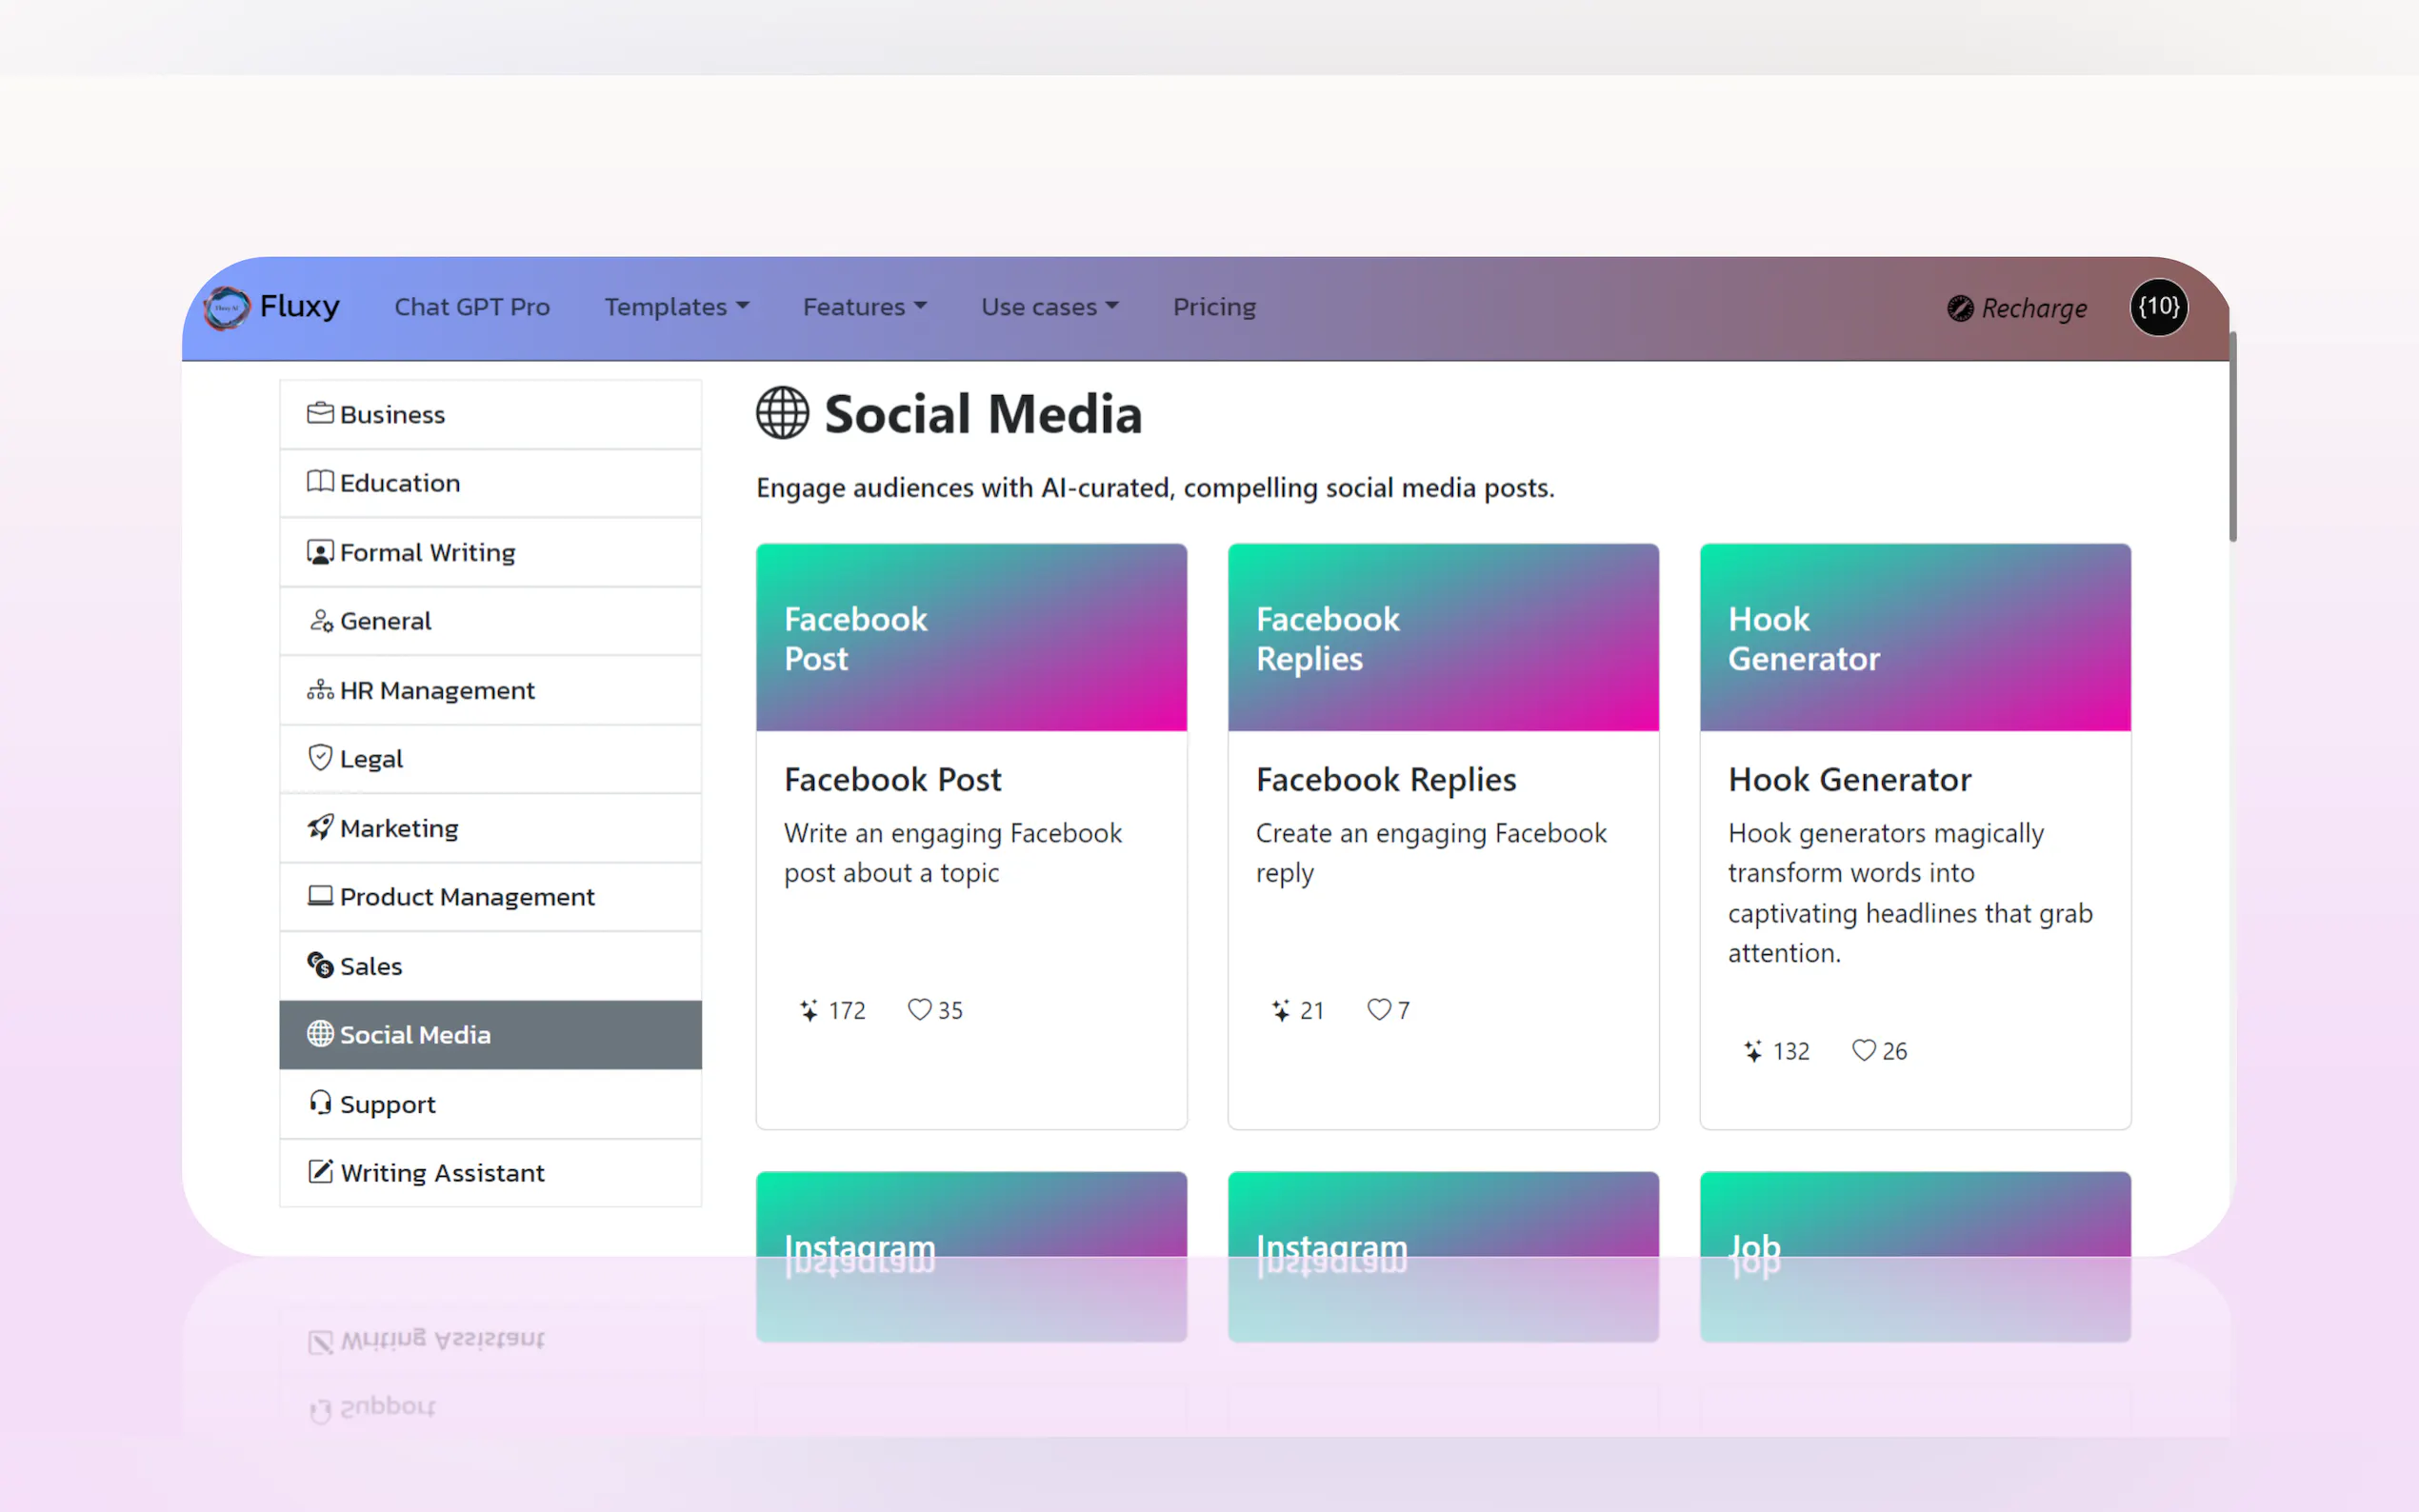Viewport: 2419px width, 1512px height.
Task: Go to the Pricing page
Action: [1214, 307]
